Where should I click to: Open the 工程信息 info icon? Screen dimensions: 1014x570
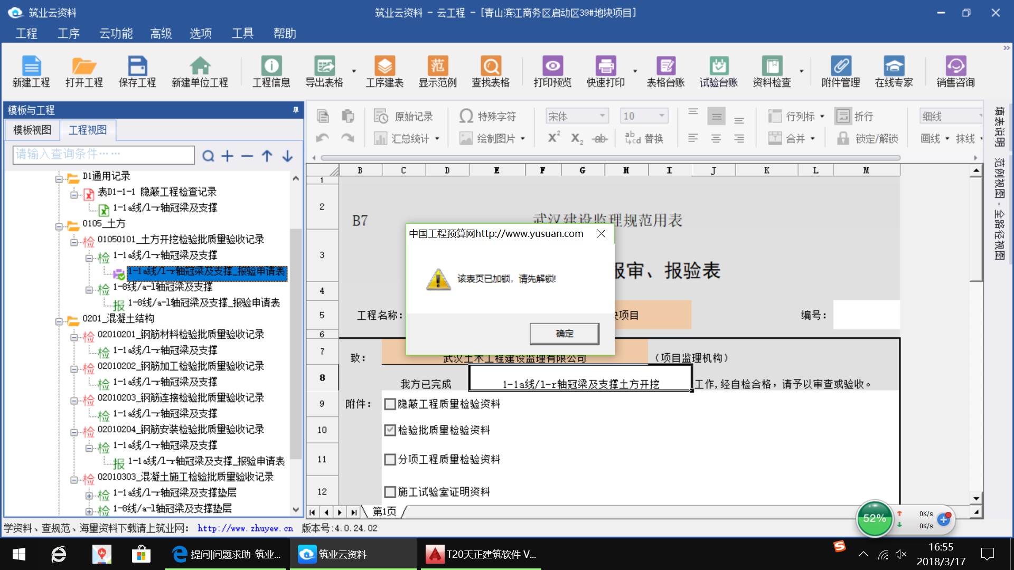pyautogui.click(x=271, y=71)
